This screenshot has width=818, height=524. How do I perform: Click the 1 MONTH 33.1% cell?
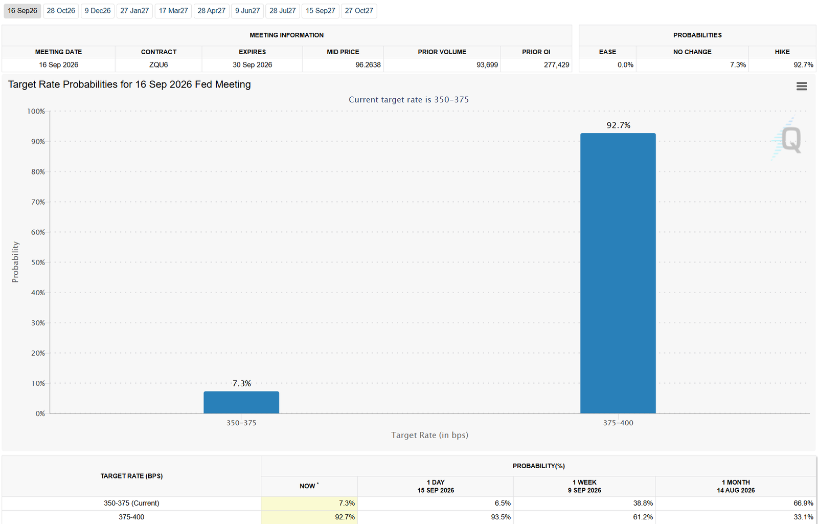pyautogui.click(x=736, y=517)
